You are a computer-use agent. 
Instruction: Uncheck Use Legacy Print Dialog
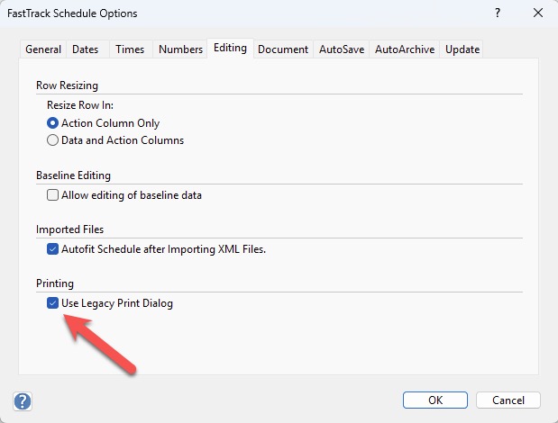click(x=52, y=303)
